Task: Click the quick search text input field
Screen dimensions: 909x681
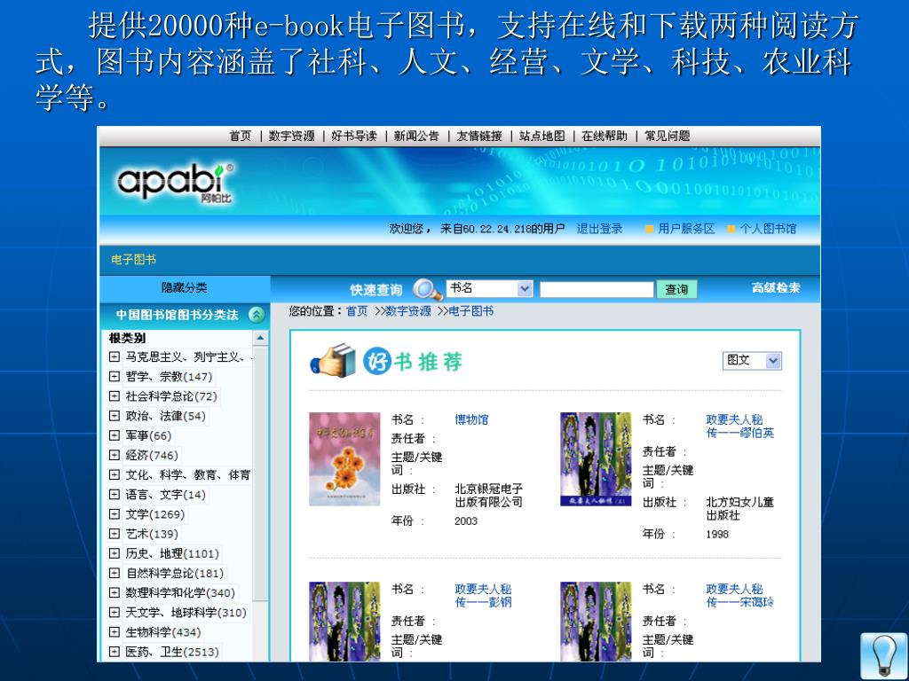Action: (x=597, y=290)
